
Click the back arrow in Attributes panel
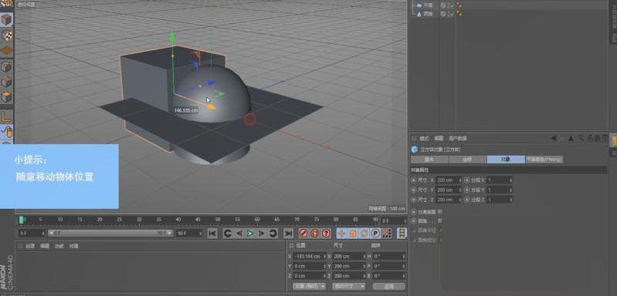tap(554, 138)
